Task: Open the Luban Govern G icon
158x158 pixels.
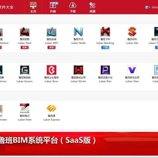Action: 25,70
